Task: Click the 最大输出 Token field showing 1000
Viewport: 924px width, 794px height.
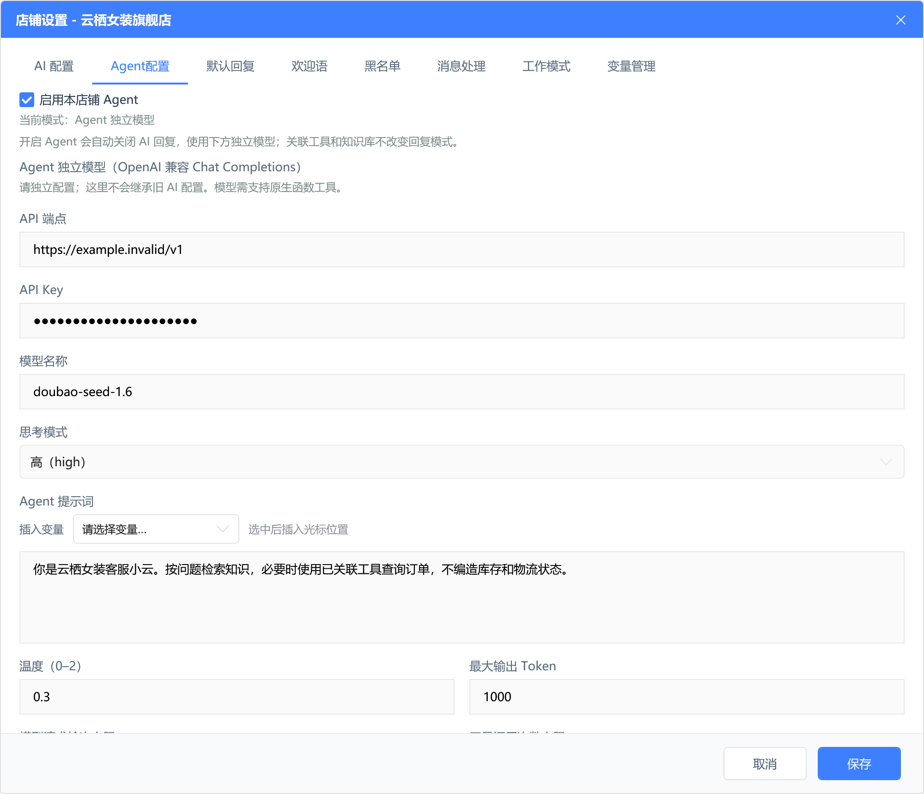Action: click(687, 697)
